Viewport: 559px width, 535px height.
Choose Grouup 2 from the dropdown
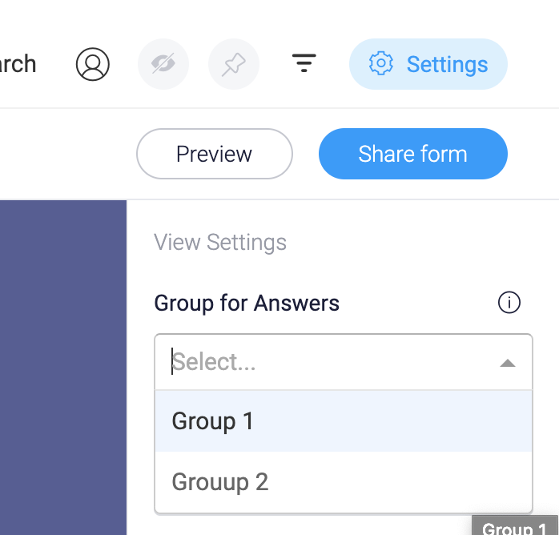click(344, 482)
